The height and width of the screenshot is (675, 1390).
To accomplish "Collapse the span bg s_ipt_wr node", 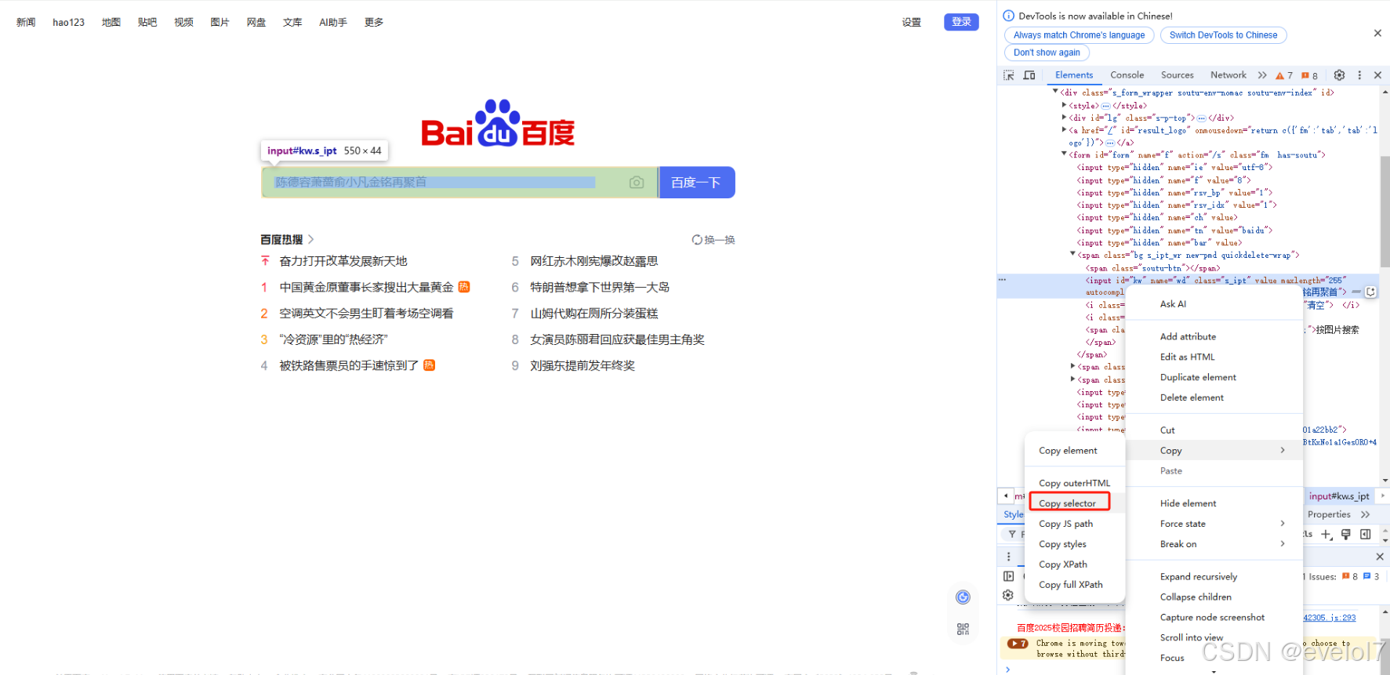I will (x=1072, y=254).
